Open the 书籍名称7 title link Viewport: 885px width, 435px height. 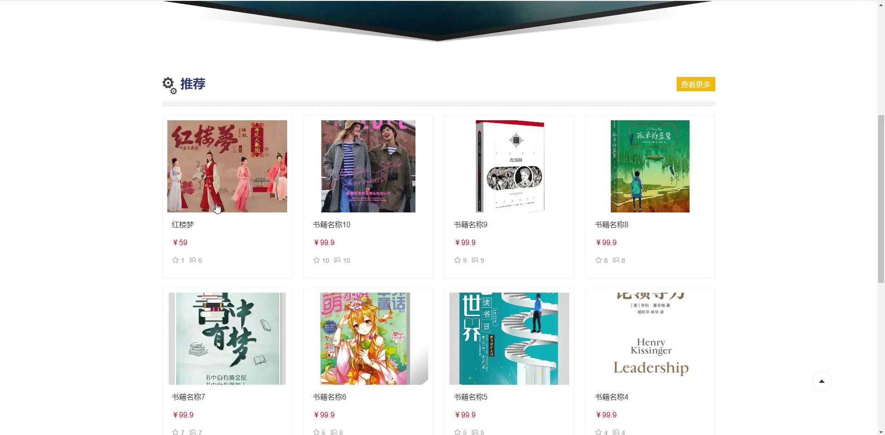(188, 397)
